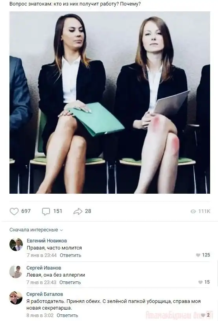The height and width of the screenshot is (321, 218).
Task: Open the post photo of two women
Action: pyautogui.click(x=110, y=103)
